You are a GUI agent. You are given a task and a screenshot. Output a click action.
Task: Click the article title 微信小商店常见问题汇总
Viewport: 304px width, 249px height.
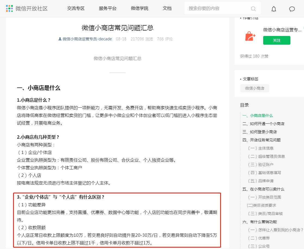click(118, 28)
